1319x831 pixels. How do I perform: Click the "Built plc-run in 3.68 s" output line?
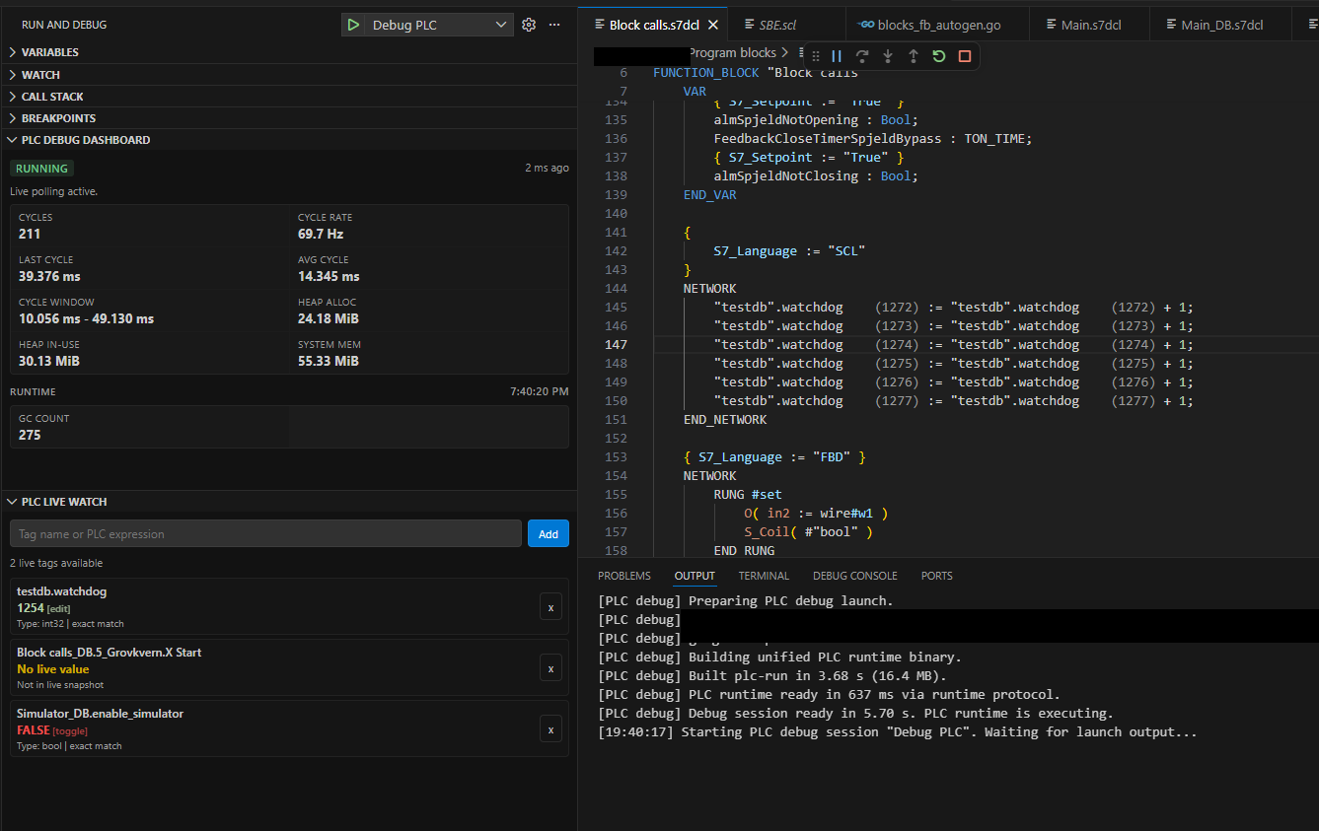click(772, 676)
